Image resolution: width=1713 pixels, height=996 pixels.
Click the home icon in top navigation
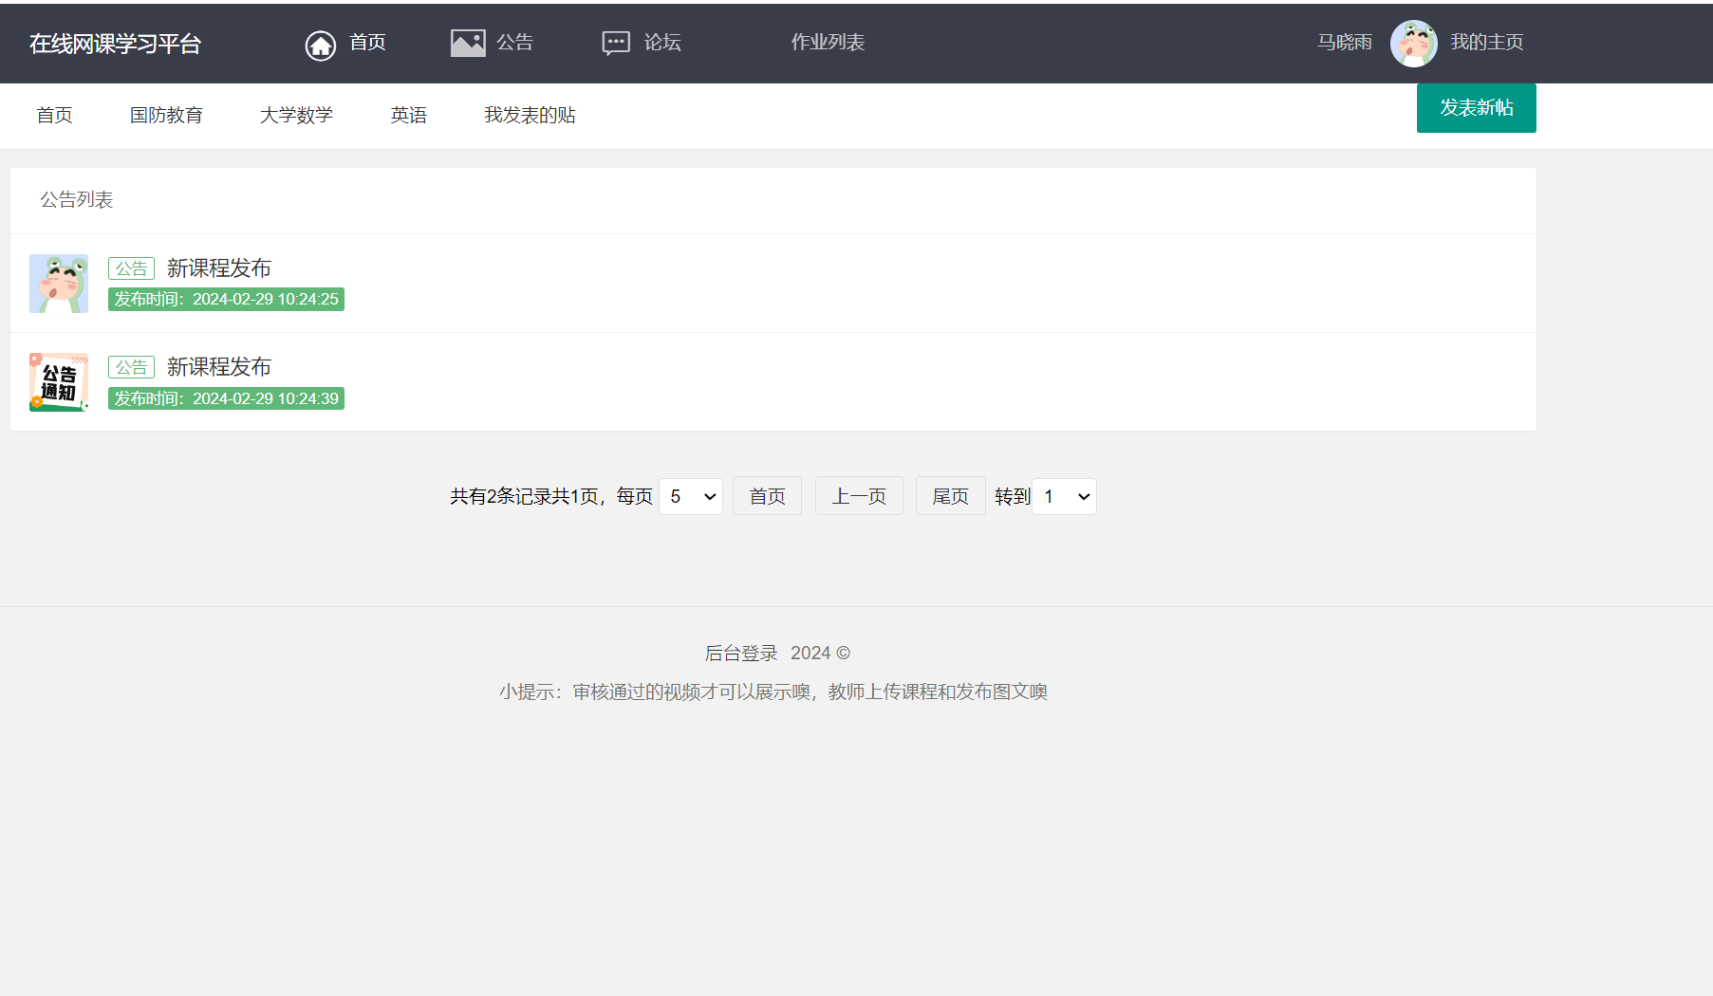click(320, 44)
